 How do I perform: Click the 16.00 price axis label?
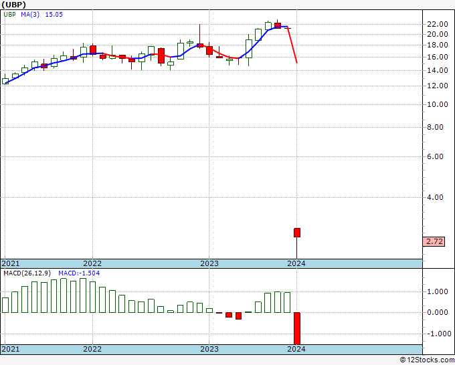pyautogui.click(x=438, y=57)
